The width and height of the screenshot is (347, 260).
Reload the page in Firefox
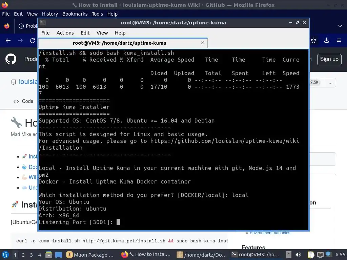tap(33, 41)
